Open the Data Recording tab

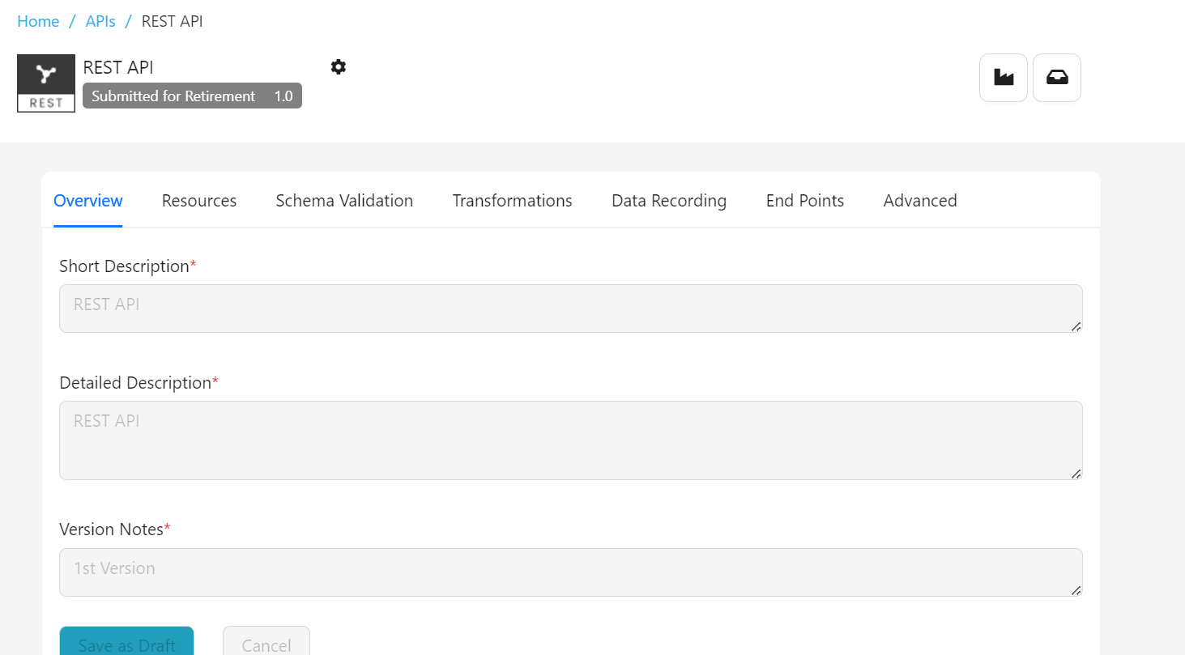[669, 201]
